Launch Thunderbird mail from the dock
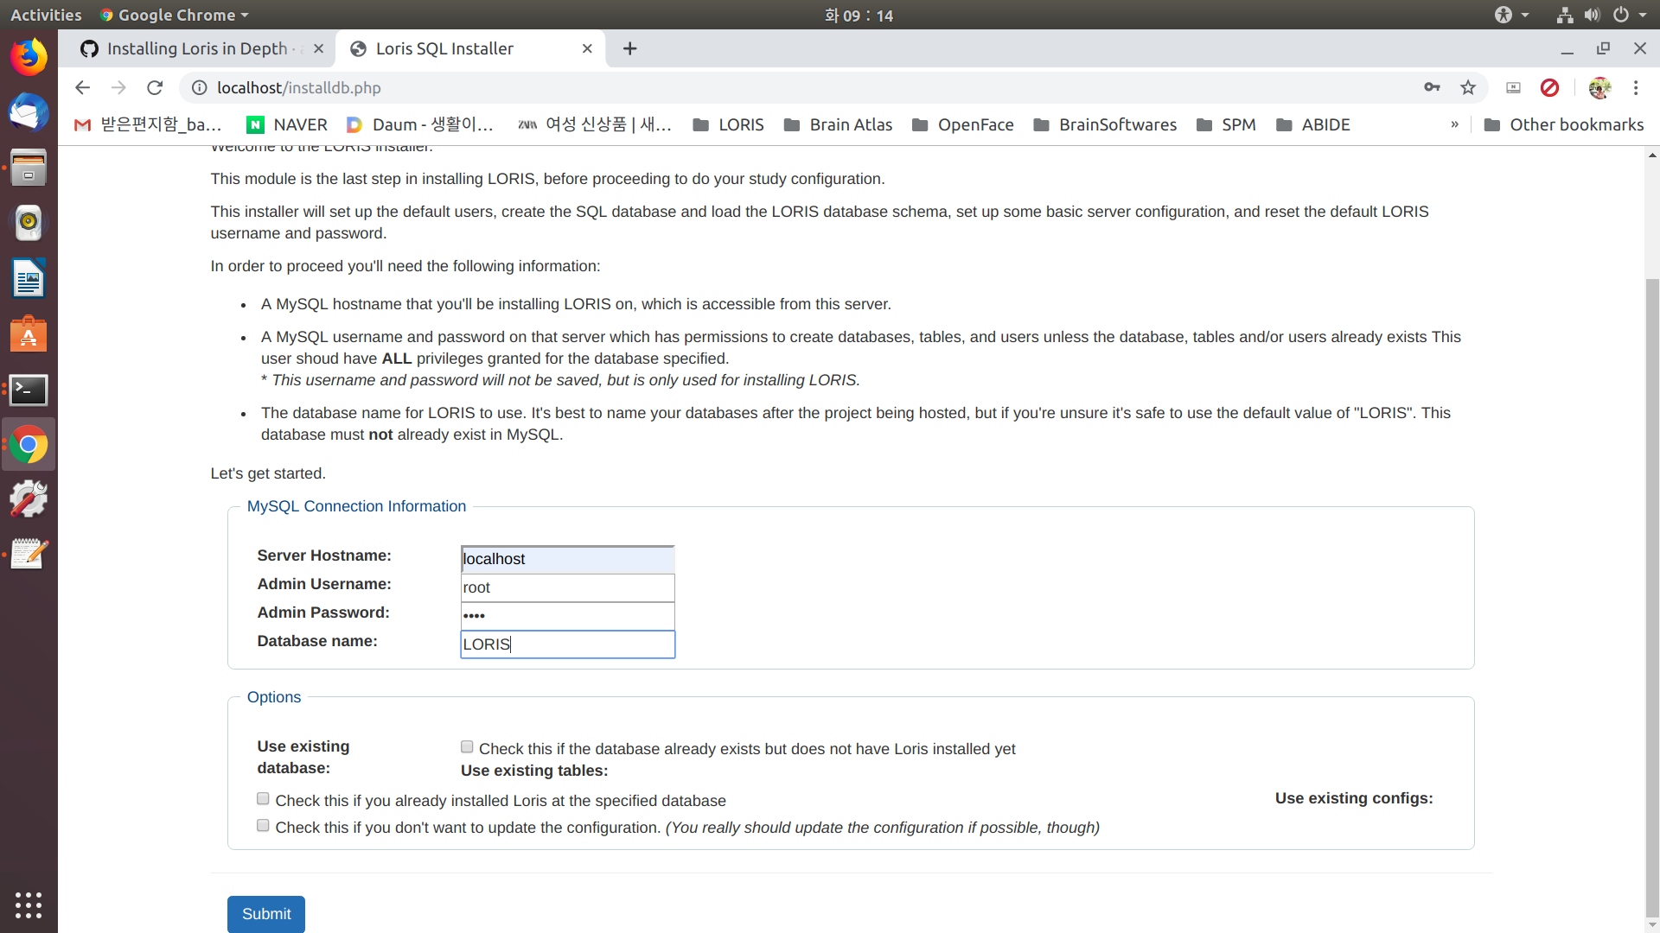Viewport: 1660px width, 933px height. pyautogui.click(x=29, y=112)
